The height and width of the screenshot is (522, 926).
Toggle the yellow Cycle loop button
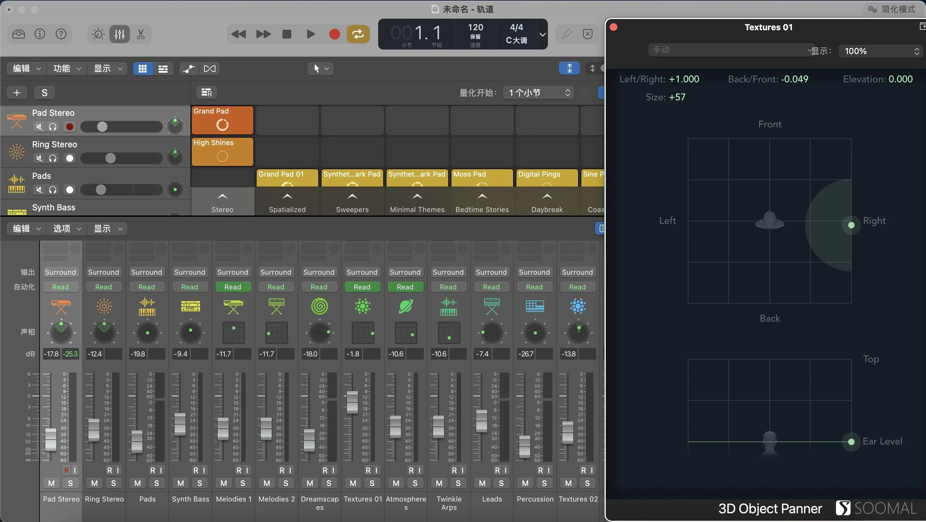[x=358, y=34]
